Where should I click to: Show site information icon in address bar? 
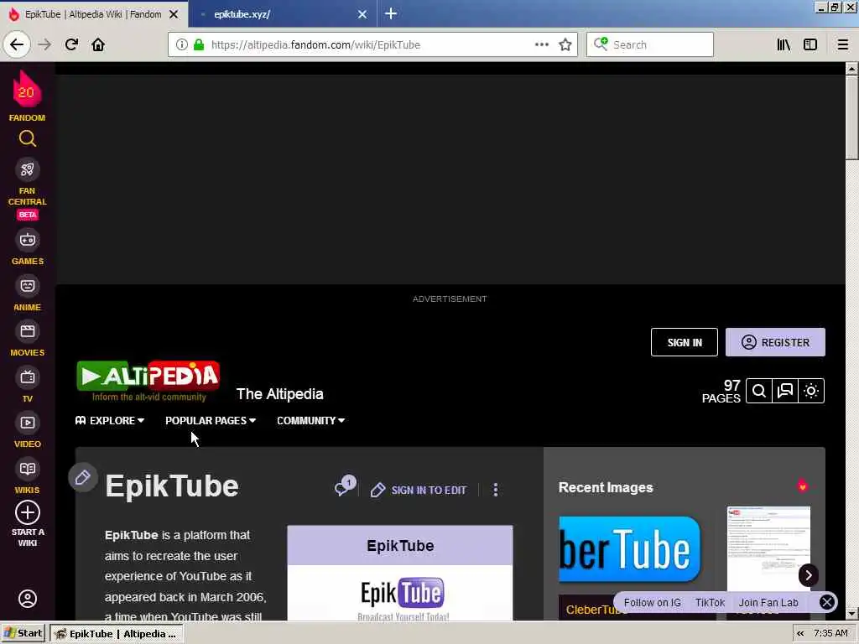click(181, 44)
